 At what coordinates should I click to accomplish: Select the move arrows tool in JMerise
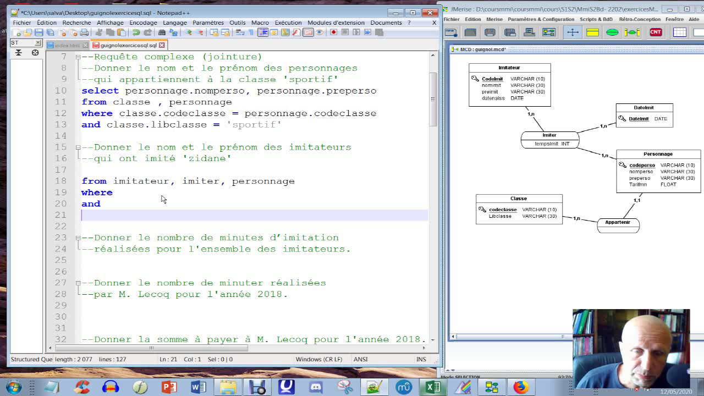573,32
